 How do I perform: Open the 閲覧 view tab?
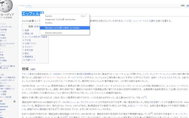[x=183, y=6]
